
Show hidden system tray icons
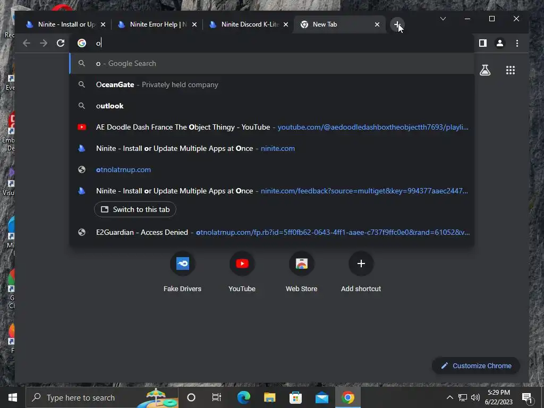pos(449,397)
